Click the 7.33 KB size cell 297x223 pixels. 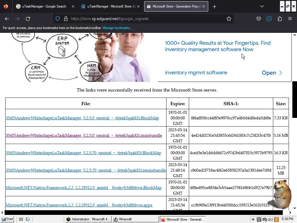281,118
